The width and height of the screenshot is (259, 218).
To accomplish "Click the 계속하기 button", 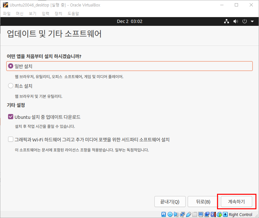I will click(236, 202).
